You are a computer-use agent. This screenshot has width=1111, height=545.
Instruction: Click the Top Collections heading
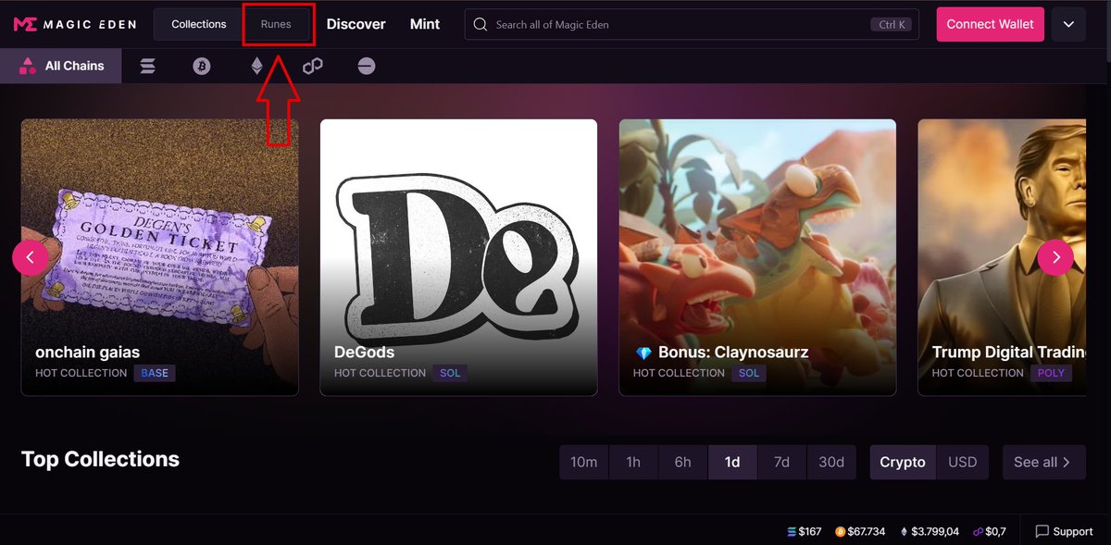[x=100, y=459]
